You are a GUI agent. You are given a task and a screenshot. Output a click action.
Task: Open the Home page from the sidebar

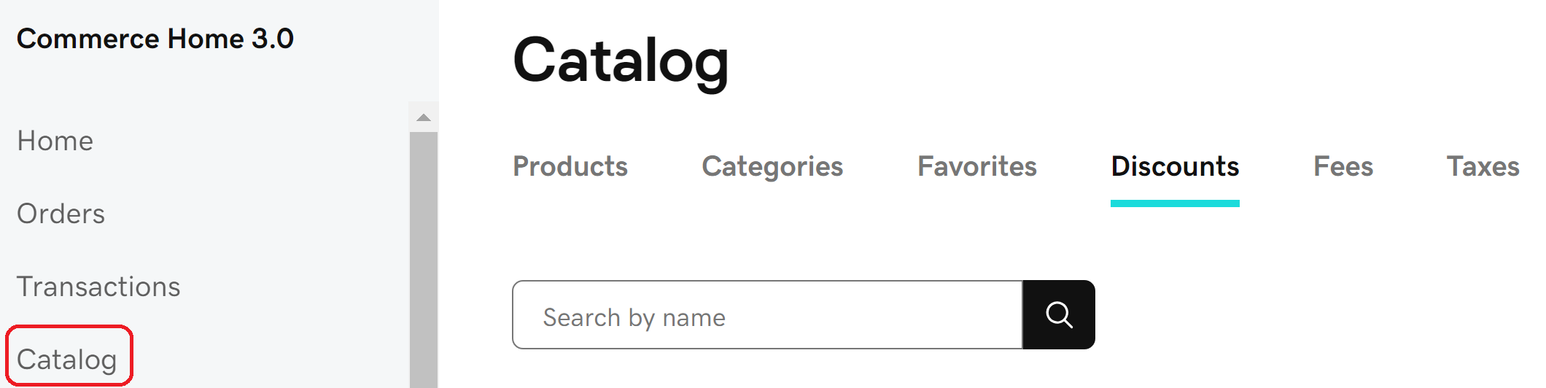tap(55, 141)
